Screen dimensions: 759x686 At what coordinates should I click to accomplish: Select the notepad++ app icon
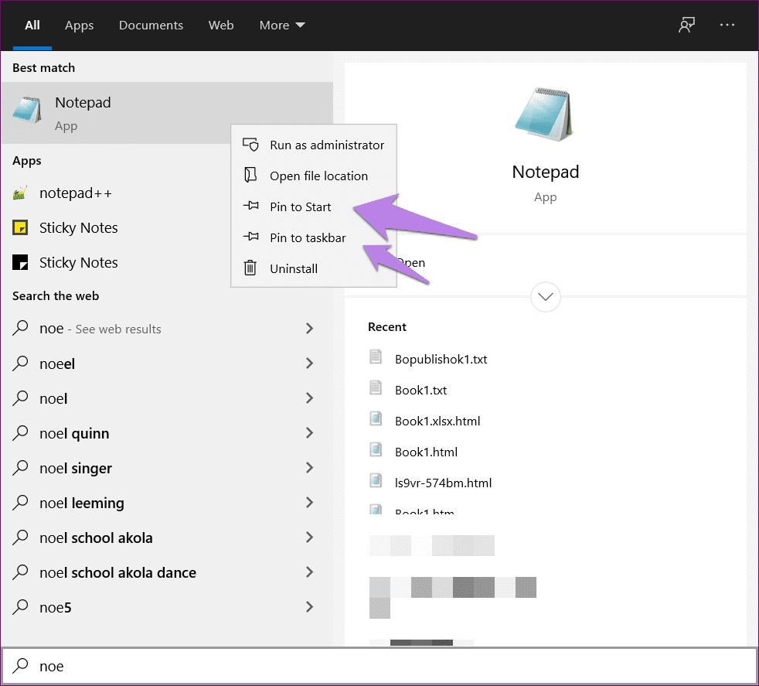[x=22, y=193]
